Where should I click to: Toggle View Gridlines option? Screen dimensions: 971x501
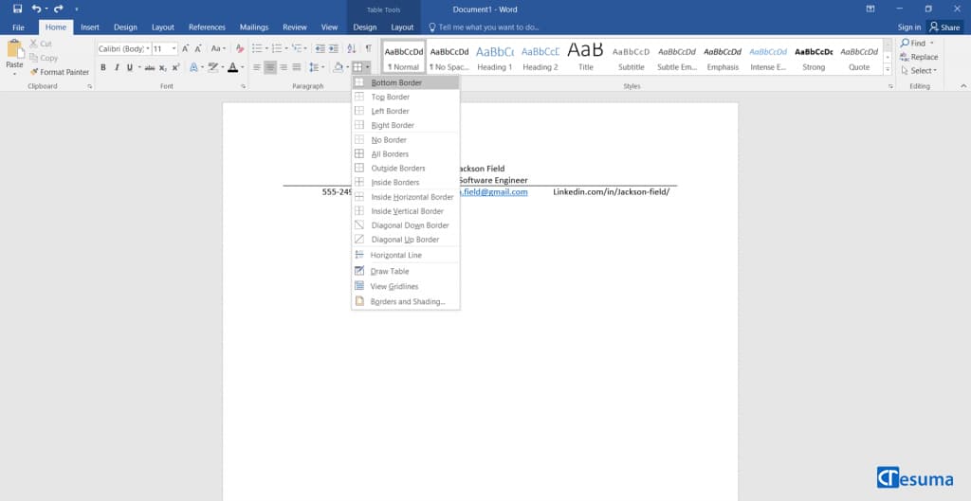pos(406,286)
